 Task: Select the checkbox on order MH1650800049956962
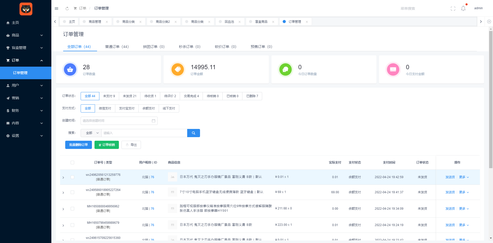pos(72,208)
